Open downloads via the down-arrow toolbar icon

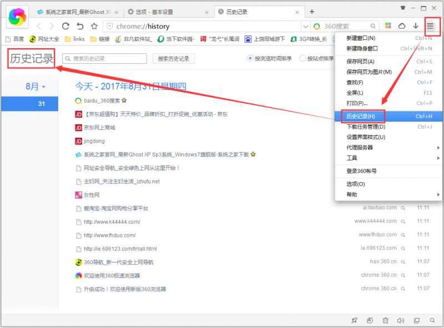coord(416,26)
